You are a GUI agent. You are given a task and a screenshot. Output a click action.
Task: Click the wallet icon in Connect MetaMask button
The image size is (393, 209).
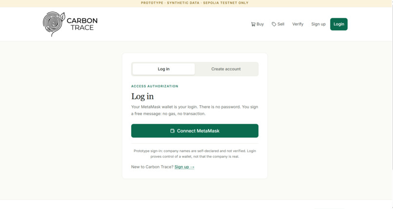pyautogui.click(x=173, y=131)
